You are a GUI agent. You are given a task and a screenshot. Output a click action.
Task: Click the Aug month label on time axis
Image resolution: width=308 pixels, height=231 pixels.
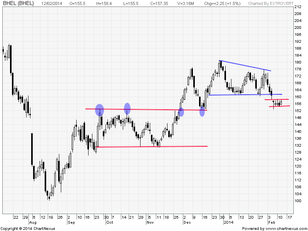32,222
